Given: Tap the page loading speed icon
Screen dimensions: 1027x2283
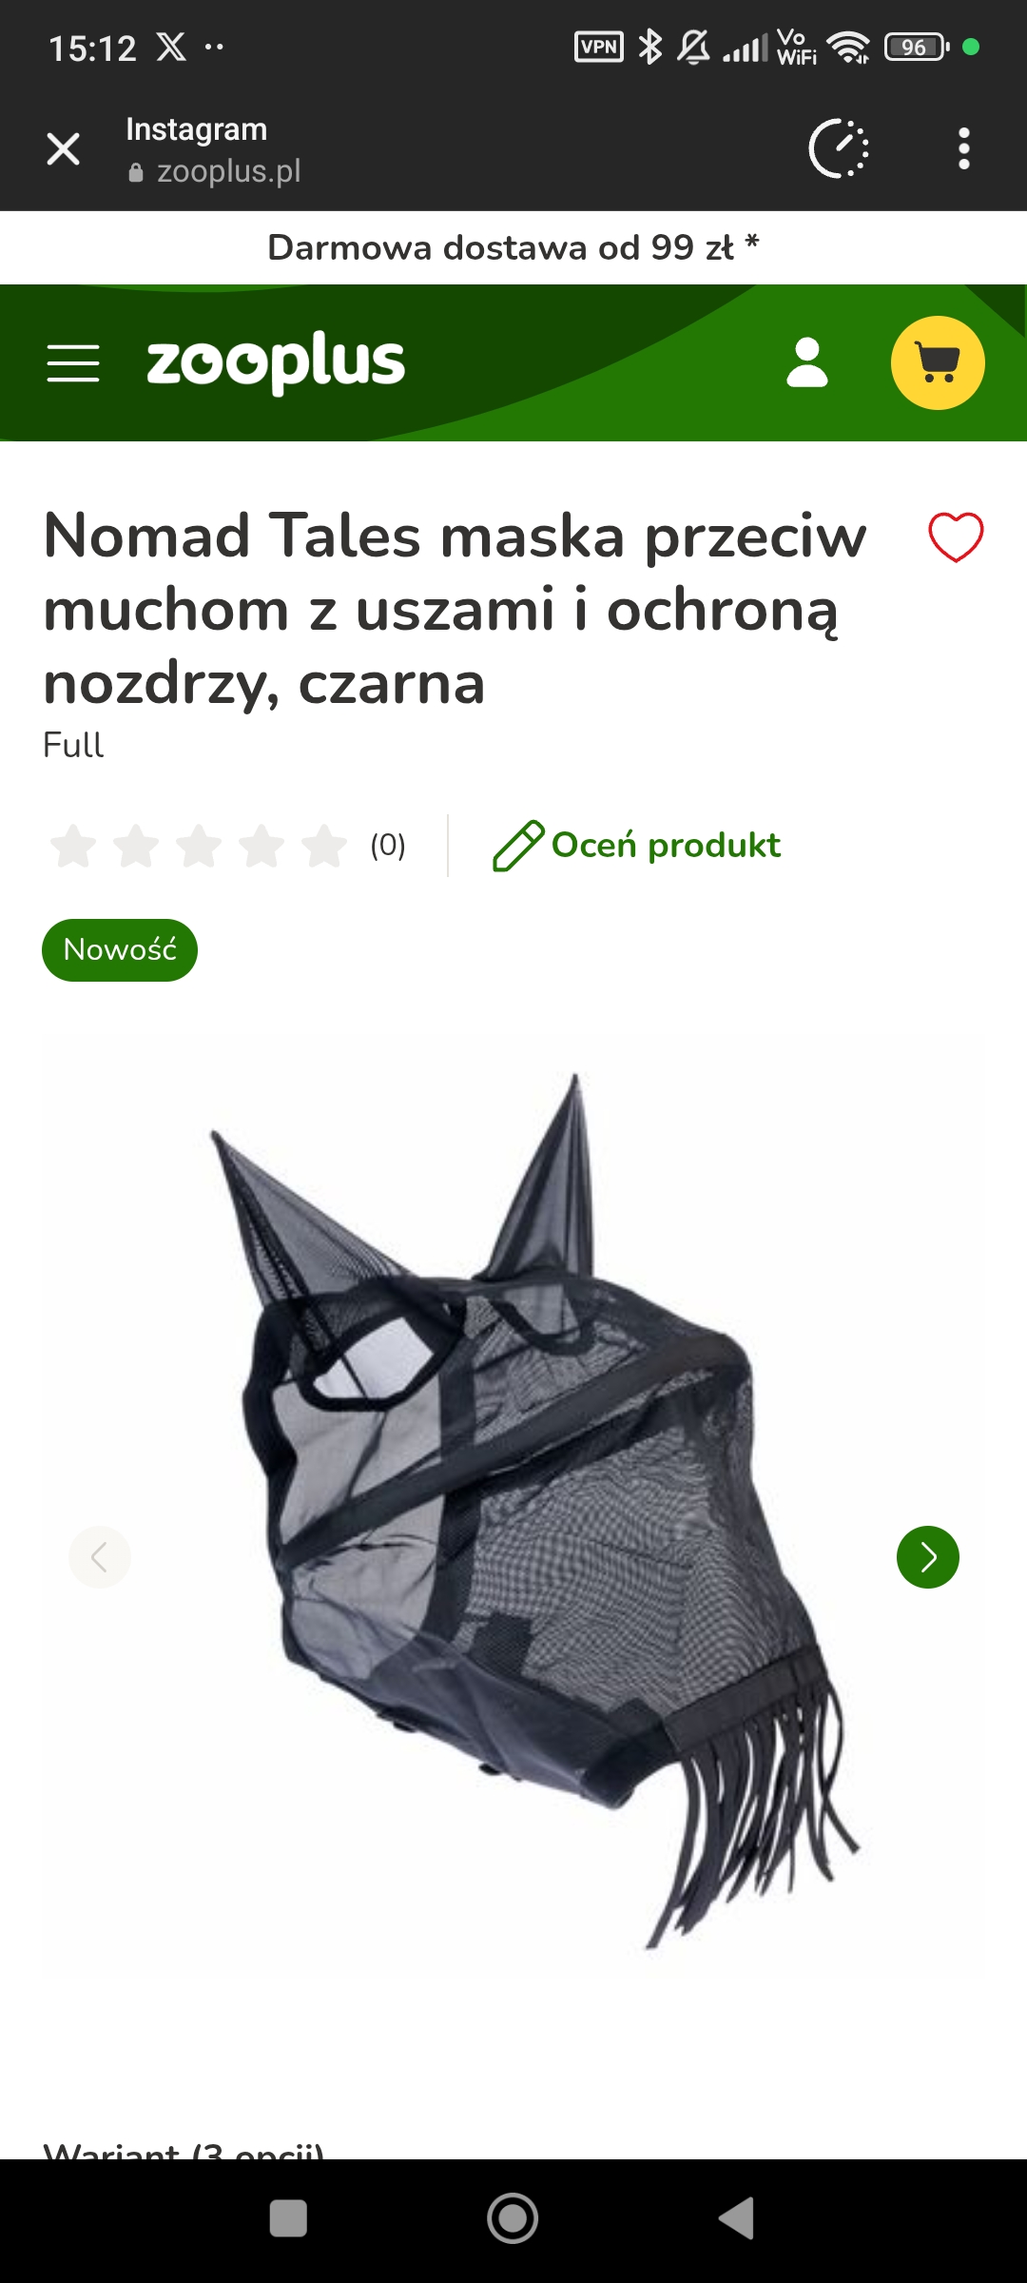Looking at the screenshot, I should point(839,149).
